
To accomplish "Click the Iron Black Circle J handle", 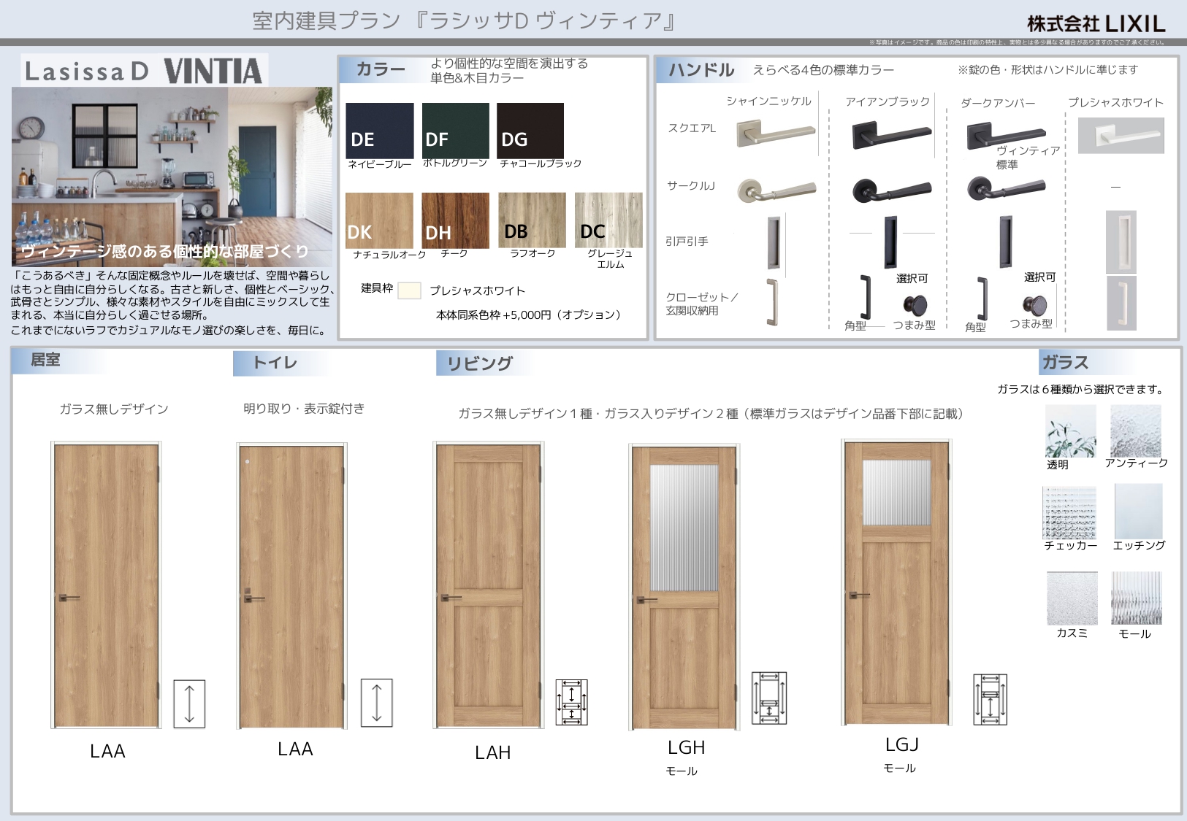I will pos(892,190).
